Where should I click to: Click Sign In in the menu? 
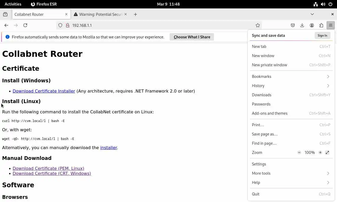pos(322,36)
